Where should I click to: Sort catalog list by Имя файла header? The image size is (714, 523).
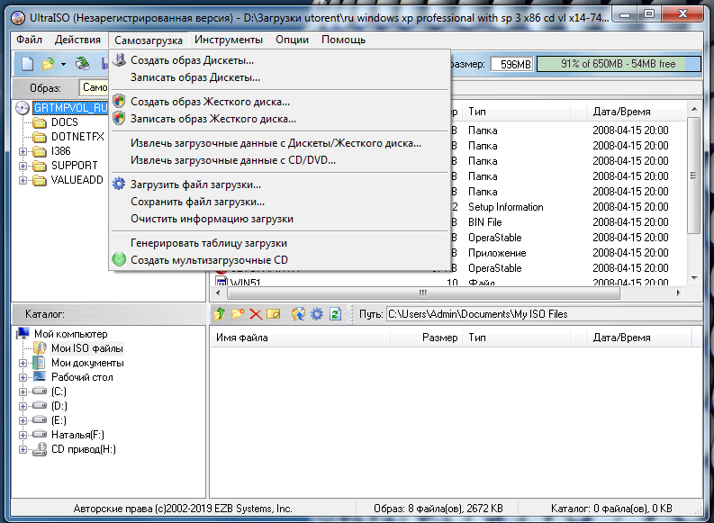tap(300, 338)
